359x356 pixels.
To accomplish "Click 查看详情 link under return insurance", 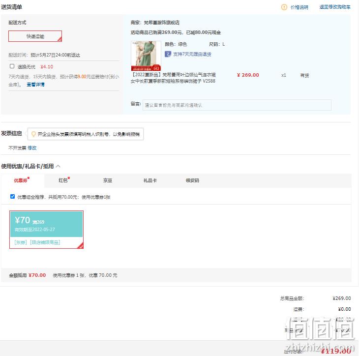I will point(35,85).
